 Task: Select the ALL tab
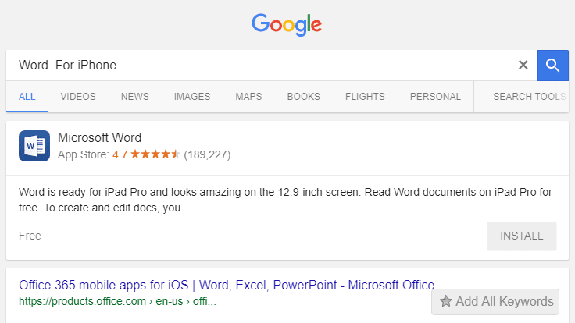(27, 97)
